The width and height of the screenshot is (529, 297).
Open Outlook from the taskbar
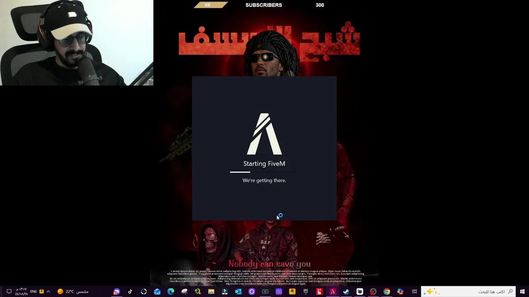(x=238, y=292)
